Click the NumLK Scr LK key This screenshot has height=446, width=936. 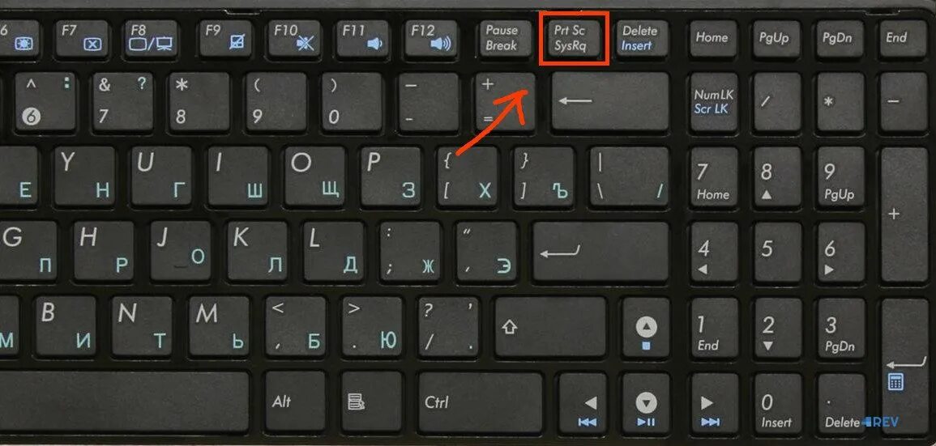pyautogui.click(x=713, y=101)
